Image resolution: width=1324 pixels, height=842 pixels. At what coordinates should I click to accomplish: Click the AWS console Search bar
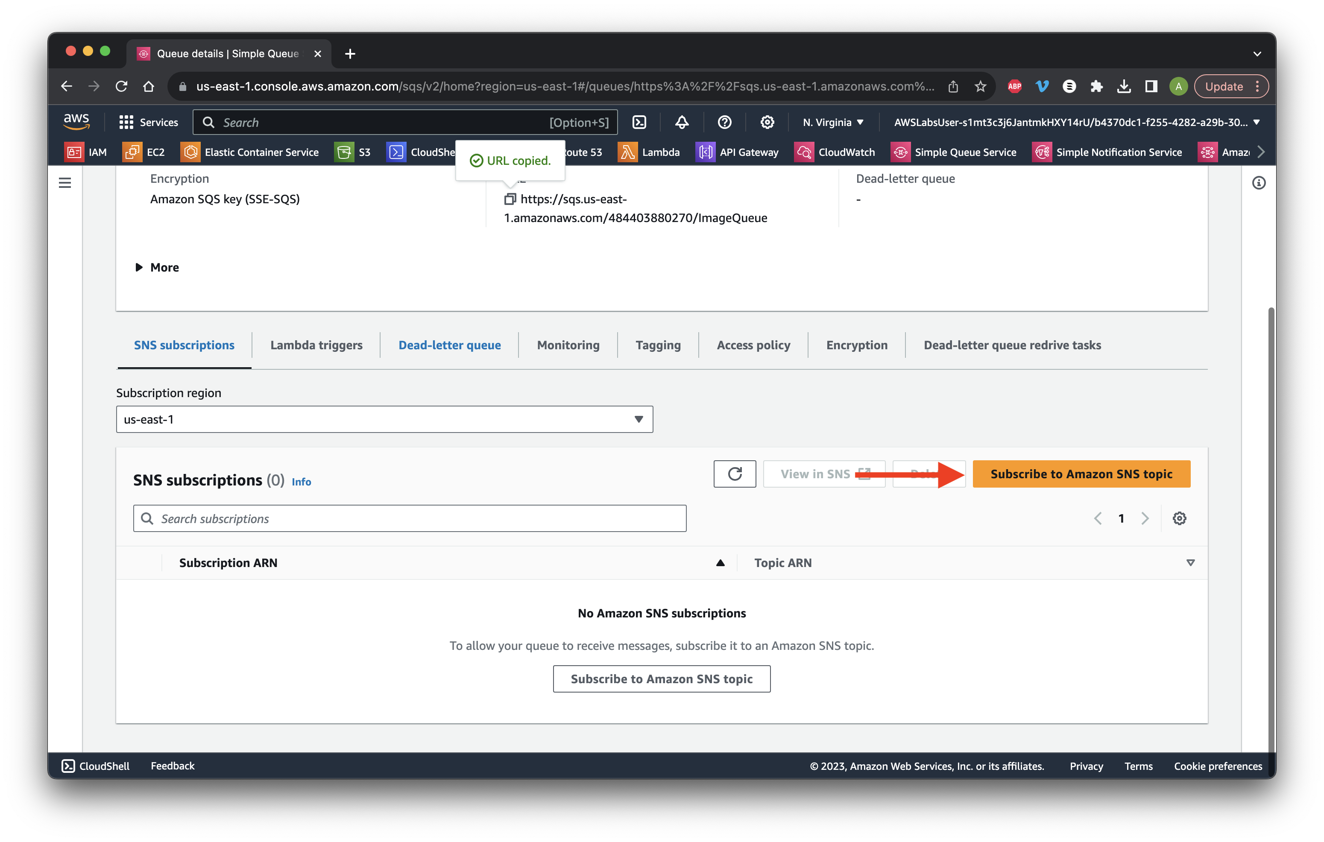405,122
